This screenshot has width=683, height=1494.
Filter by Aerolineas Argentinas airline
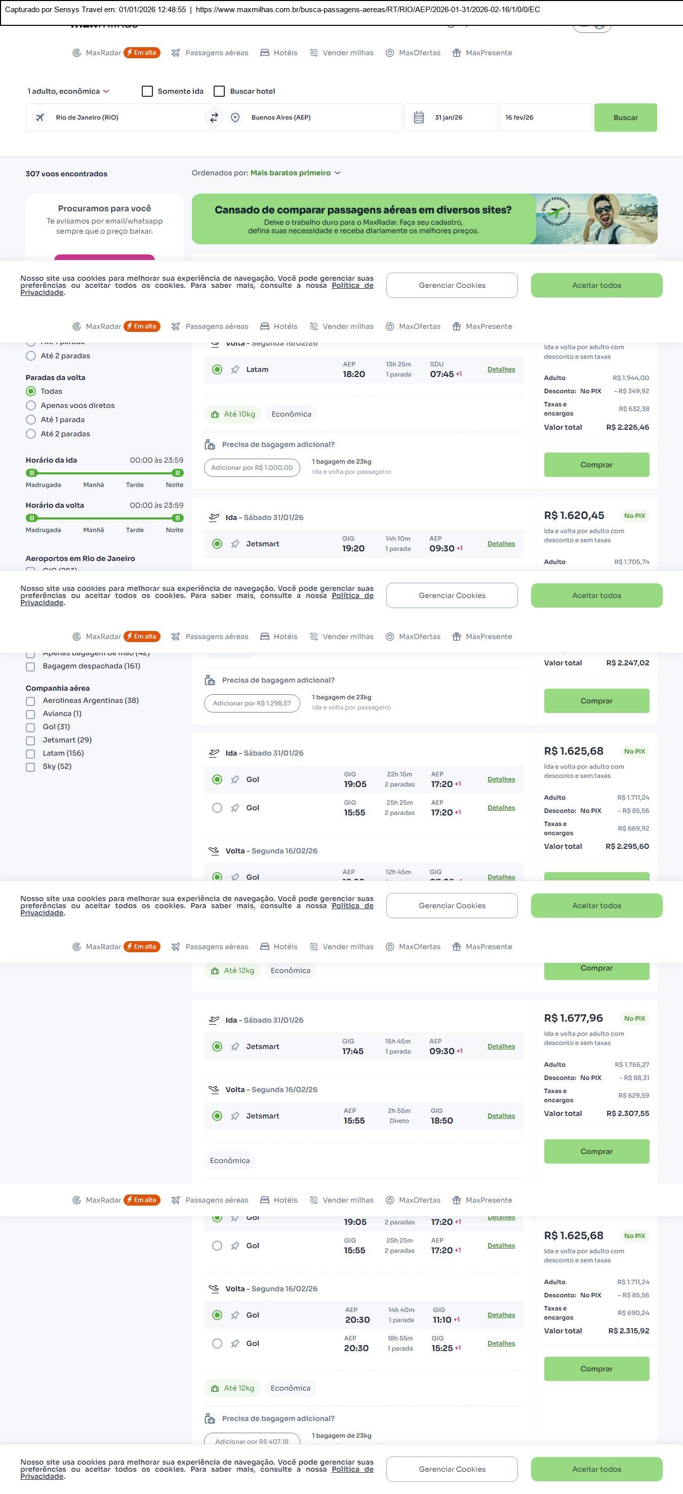click(31, 701)
